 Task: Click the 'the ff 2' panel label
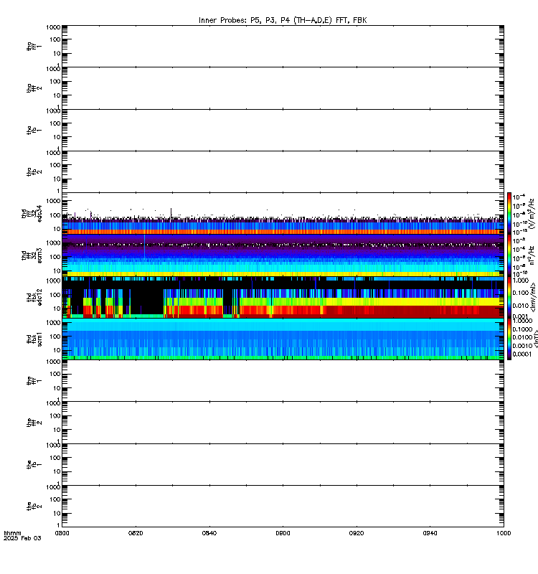(34, 423)
